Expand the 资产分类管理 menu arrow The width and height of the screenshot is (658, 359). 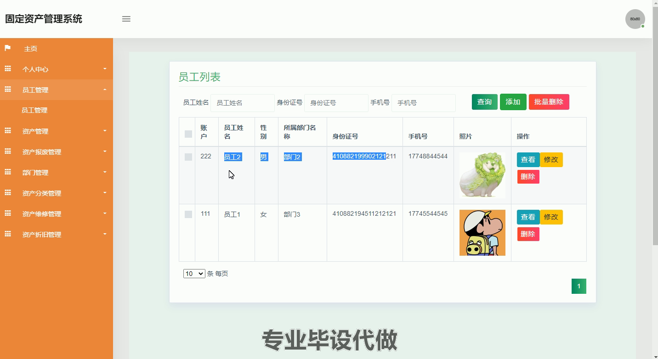point(105,193)
